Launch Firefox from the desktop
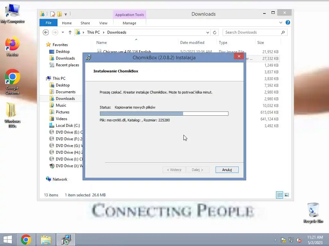The image size is (329, 246). click(x=13, y=46)
